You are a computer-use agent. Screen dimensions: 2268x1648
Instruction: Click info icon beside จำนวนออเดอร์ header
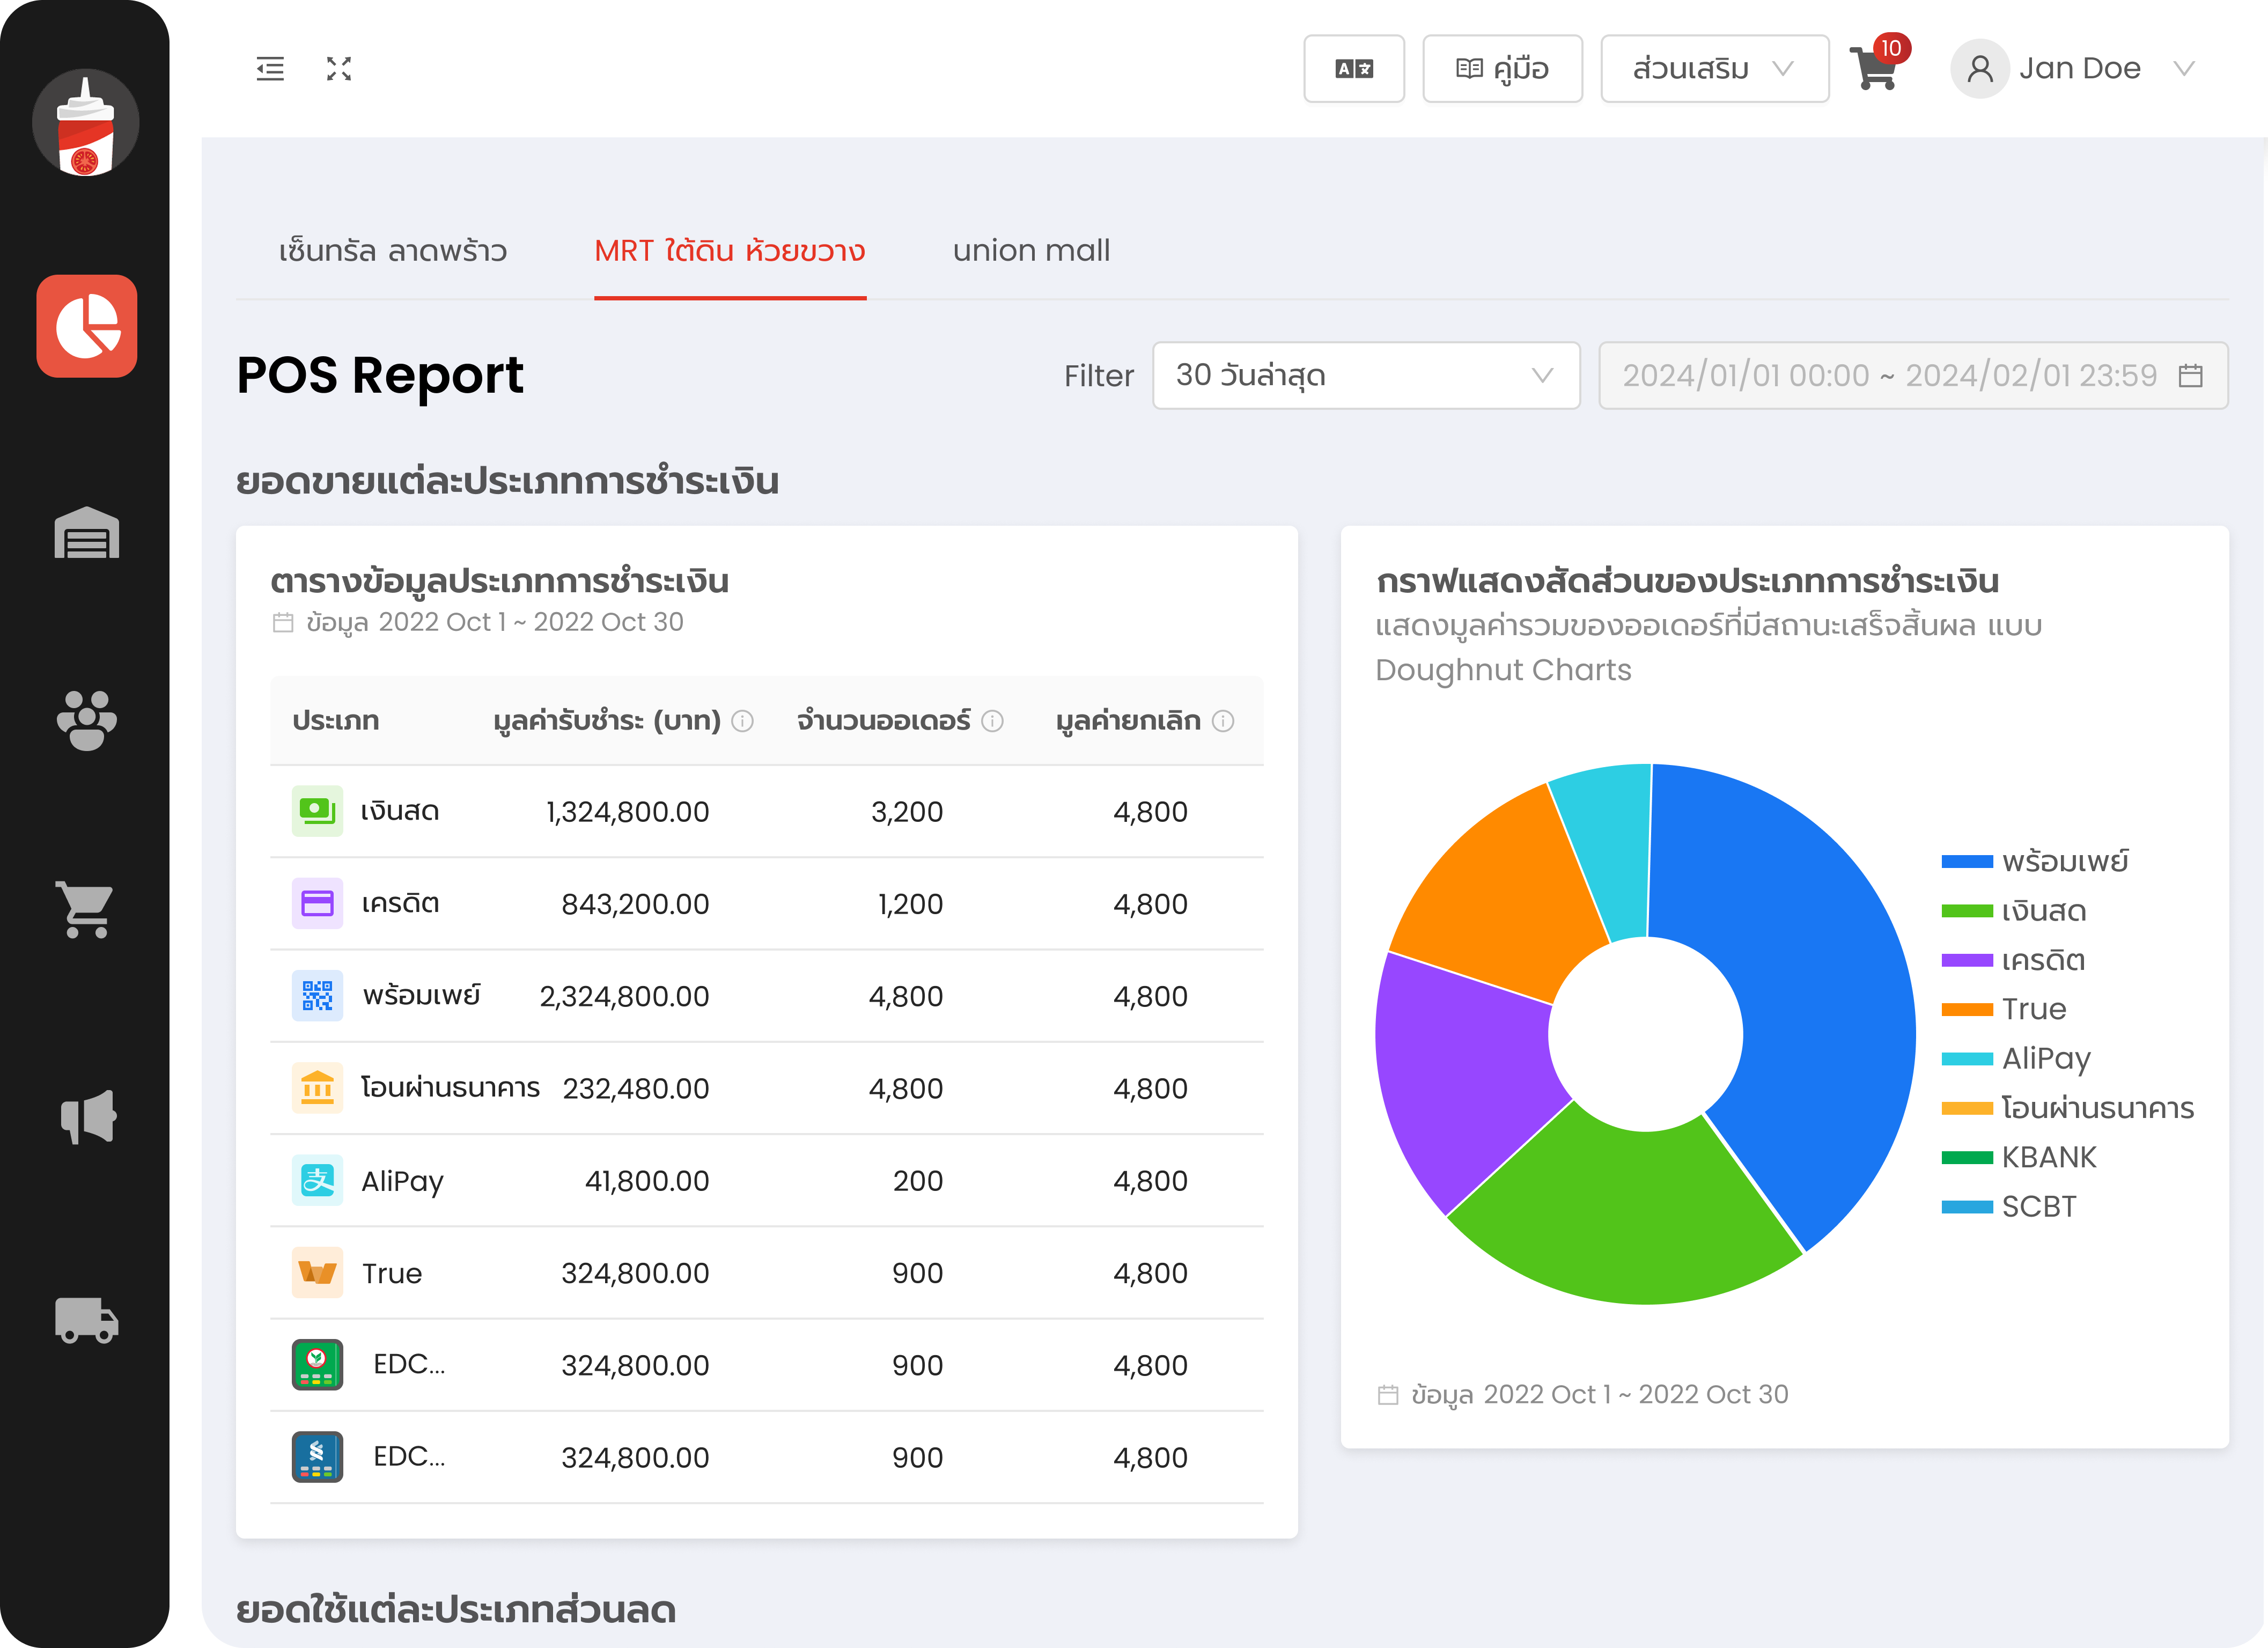coord(992,721)
